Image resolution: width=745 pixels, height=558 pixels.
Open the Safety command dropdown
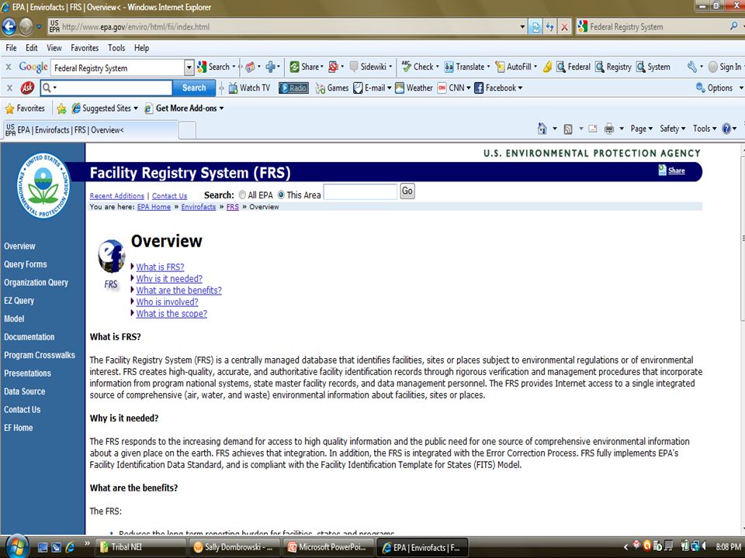pyautogui.click(x=672, y=129)
